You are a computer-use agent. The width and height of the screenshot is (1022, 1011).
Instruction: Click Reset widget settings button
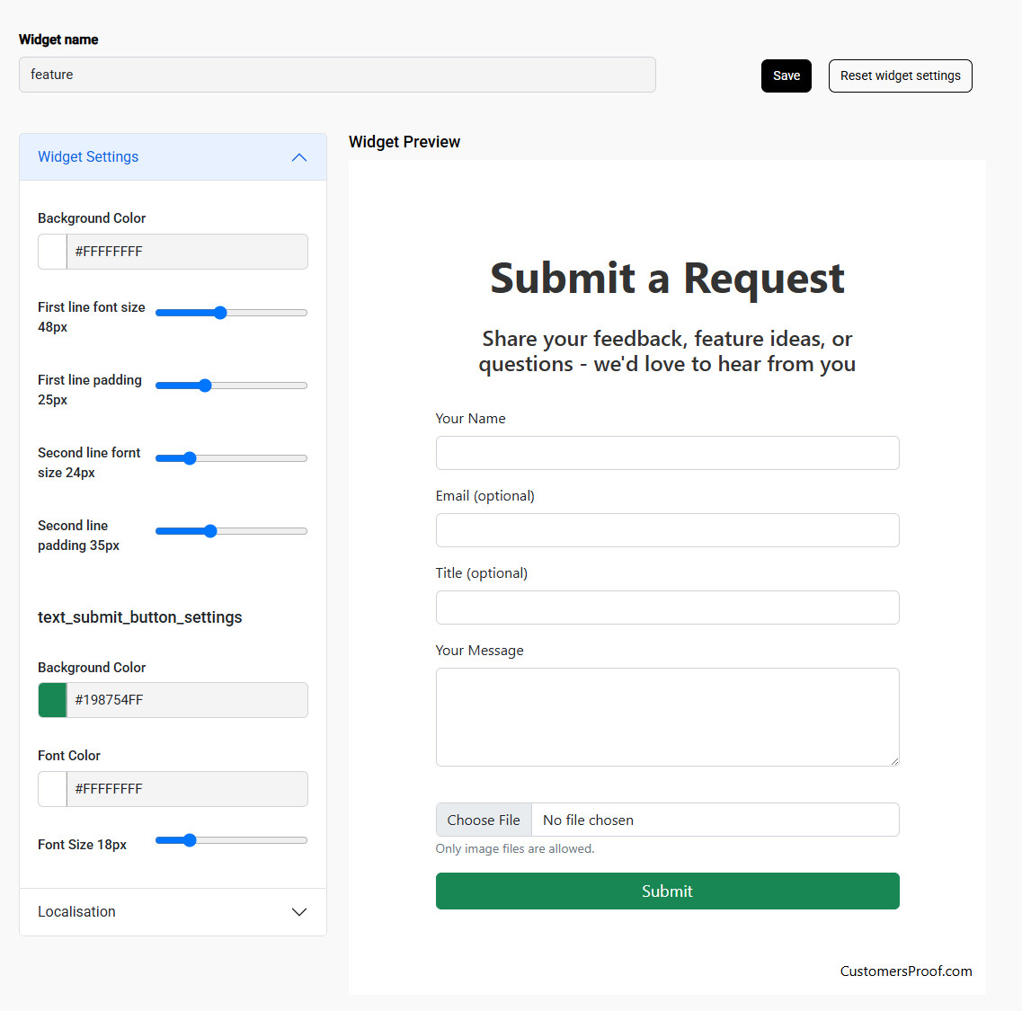900,75
